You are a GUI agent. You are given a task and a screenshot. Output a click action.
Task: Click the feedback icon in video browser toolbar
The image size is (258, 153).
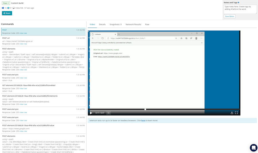[191, 38]
